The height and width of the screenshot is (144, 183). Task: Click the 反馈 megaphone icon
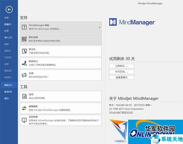[x=24, y=75]
